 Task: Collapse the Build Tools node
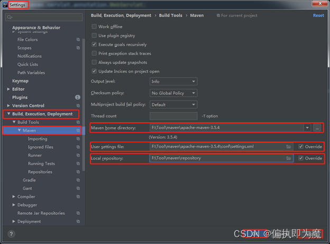click(14, 122)
